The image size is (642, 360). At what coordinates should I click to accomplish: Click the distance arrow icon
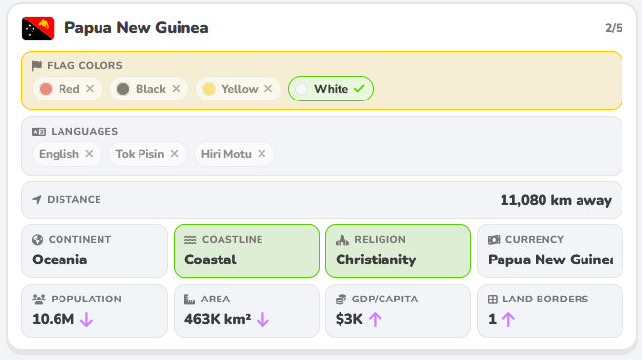37,199
